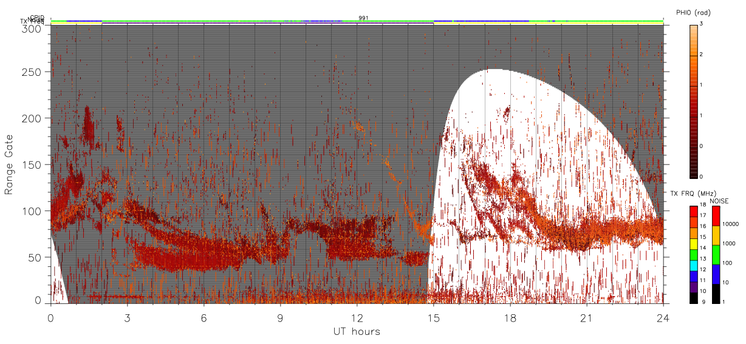Click '17' value in TX FRQ legend
This screenshot has height=344, width=746.
click(703, 215)
